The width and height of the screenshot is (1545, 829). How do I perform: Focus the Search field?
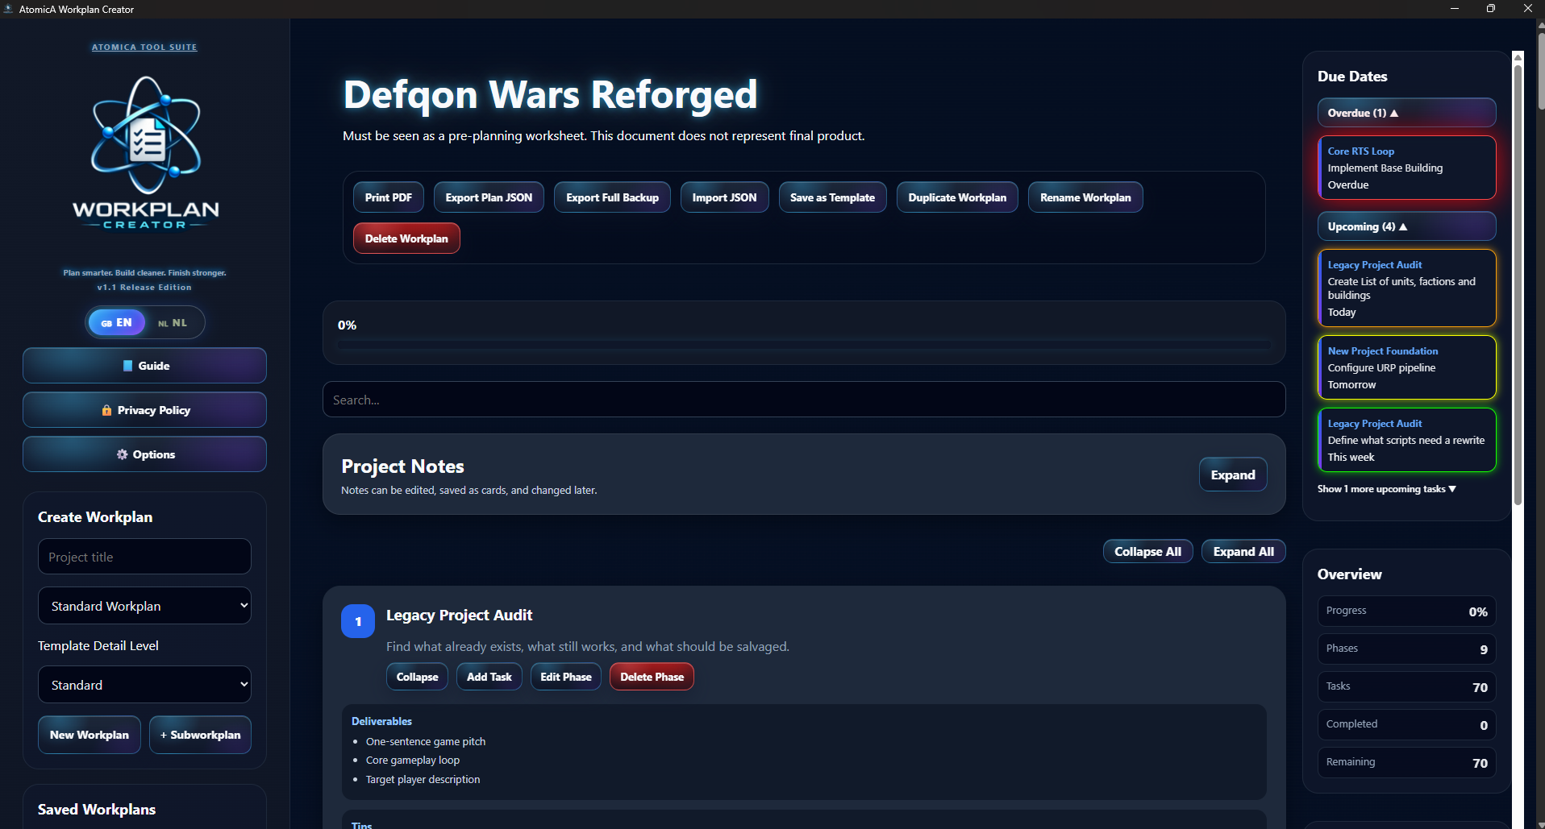[x=804, y=400]
